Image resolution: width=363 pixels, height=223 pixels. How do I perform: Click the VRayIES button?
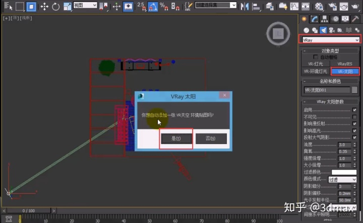tap(345, 64)
